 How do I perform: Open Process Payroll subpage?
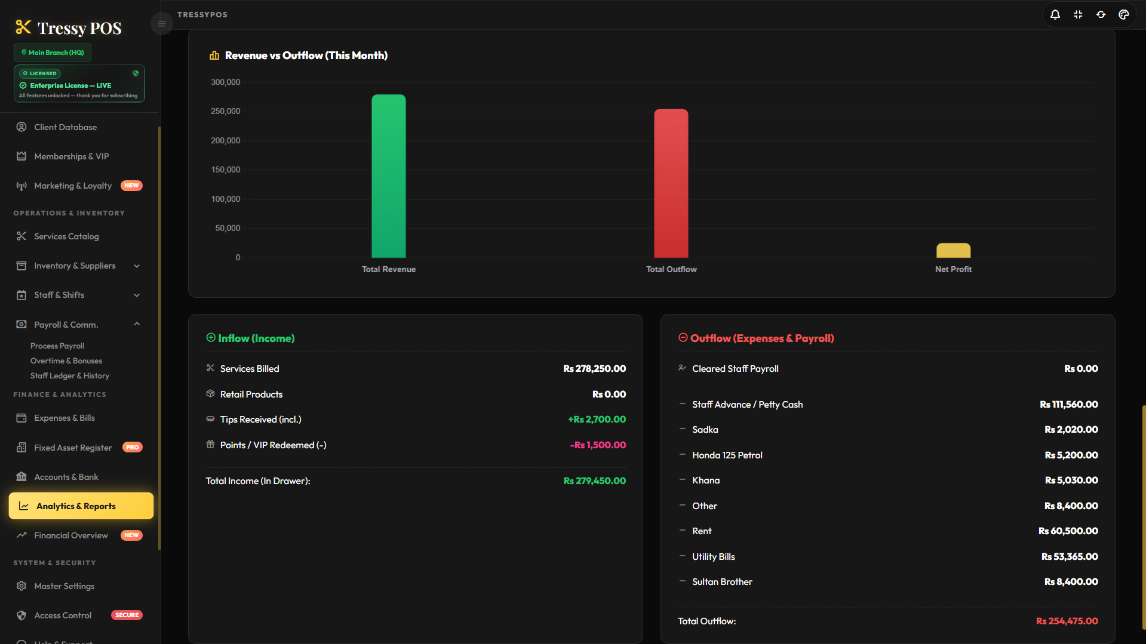pyautogui.click(x=57, y=346)
